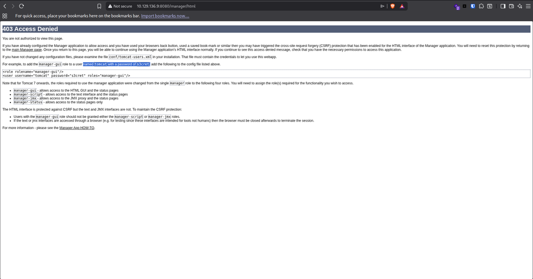Open the Bitwarden shield extension

(473, 6)
